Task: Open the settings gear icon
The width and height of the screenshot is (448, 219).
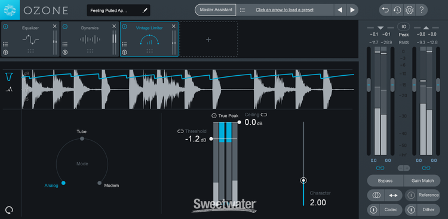Action: click(409, 10)
